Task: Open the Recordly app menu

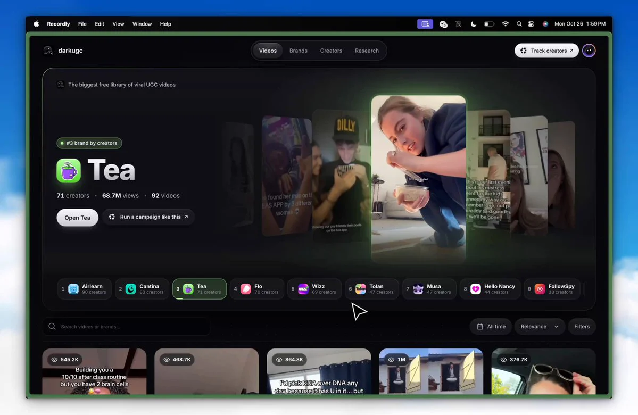Action: pyautogui.click(x=58, y=24)
